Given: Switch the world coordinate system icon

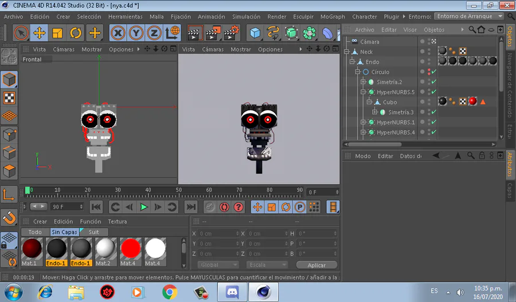Looking at the screenshot, I should pyautogui.click(x=173, y=33).
